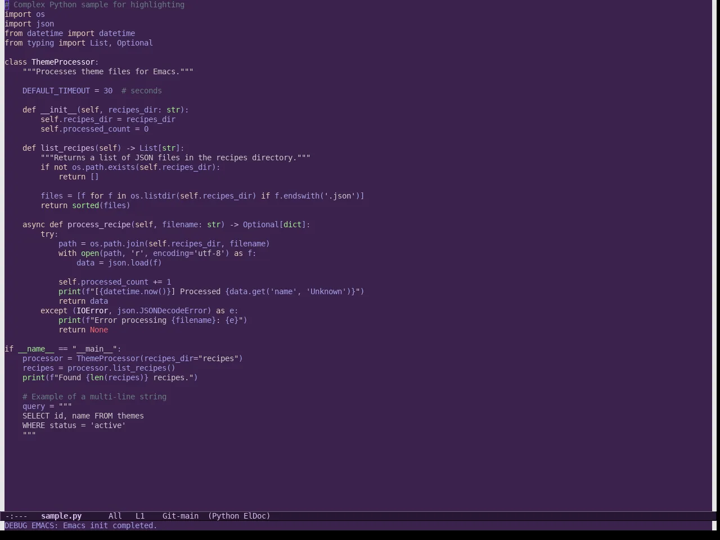Click f.endswith method call
Screen dimensions: 720x540
[297, 196]
